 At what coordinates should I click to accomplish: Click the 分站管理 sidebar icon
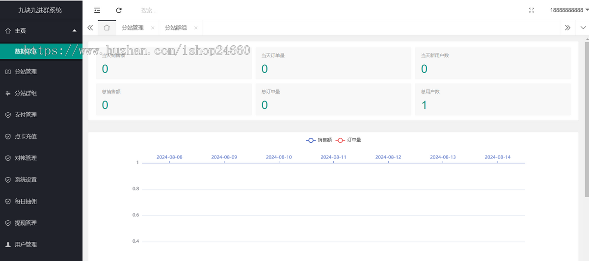tap(8, 72)
